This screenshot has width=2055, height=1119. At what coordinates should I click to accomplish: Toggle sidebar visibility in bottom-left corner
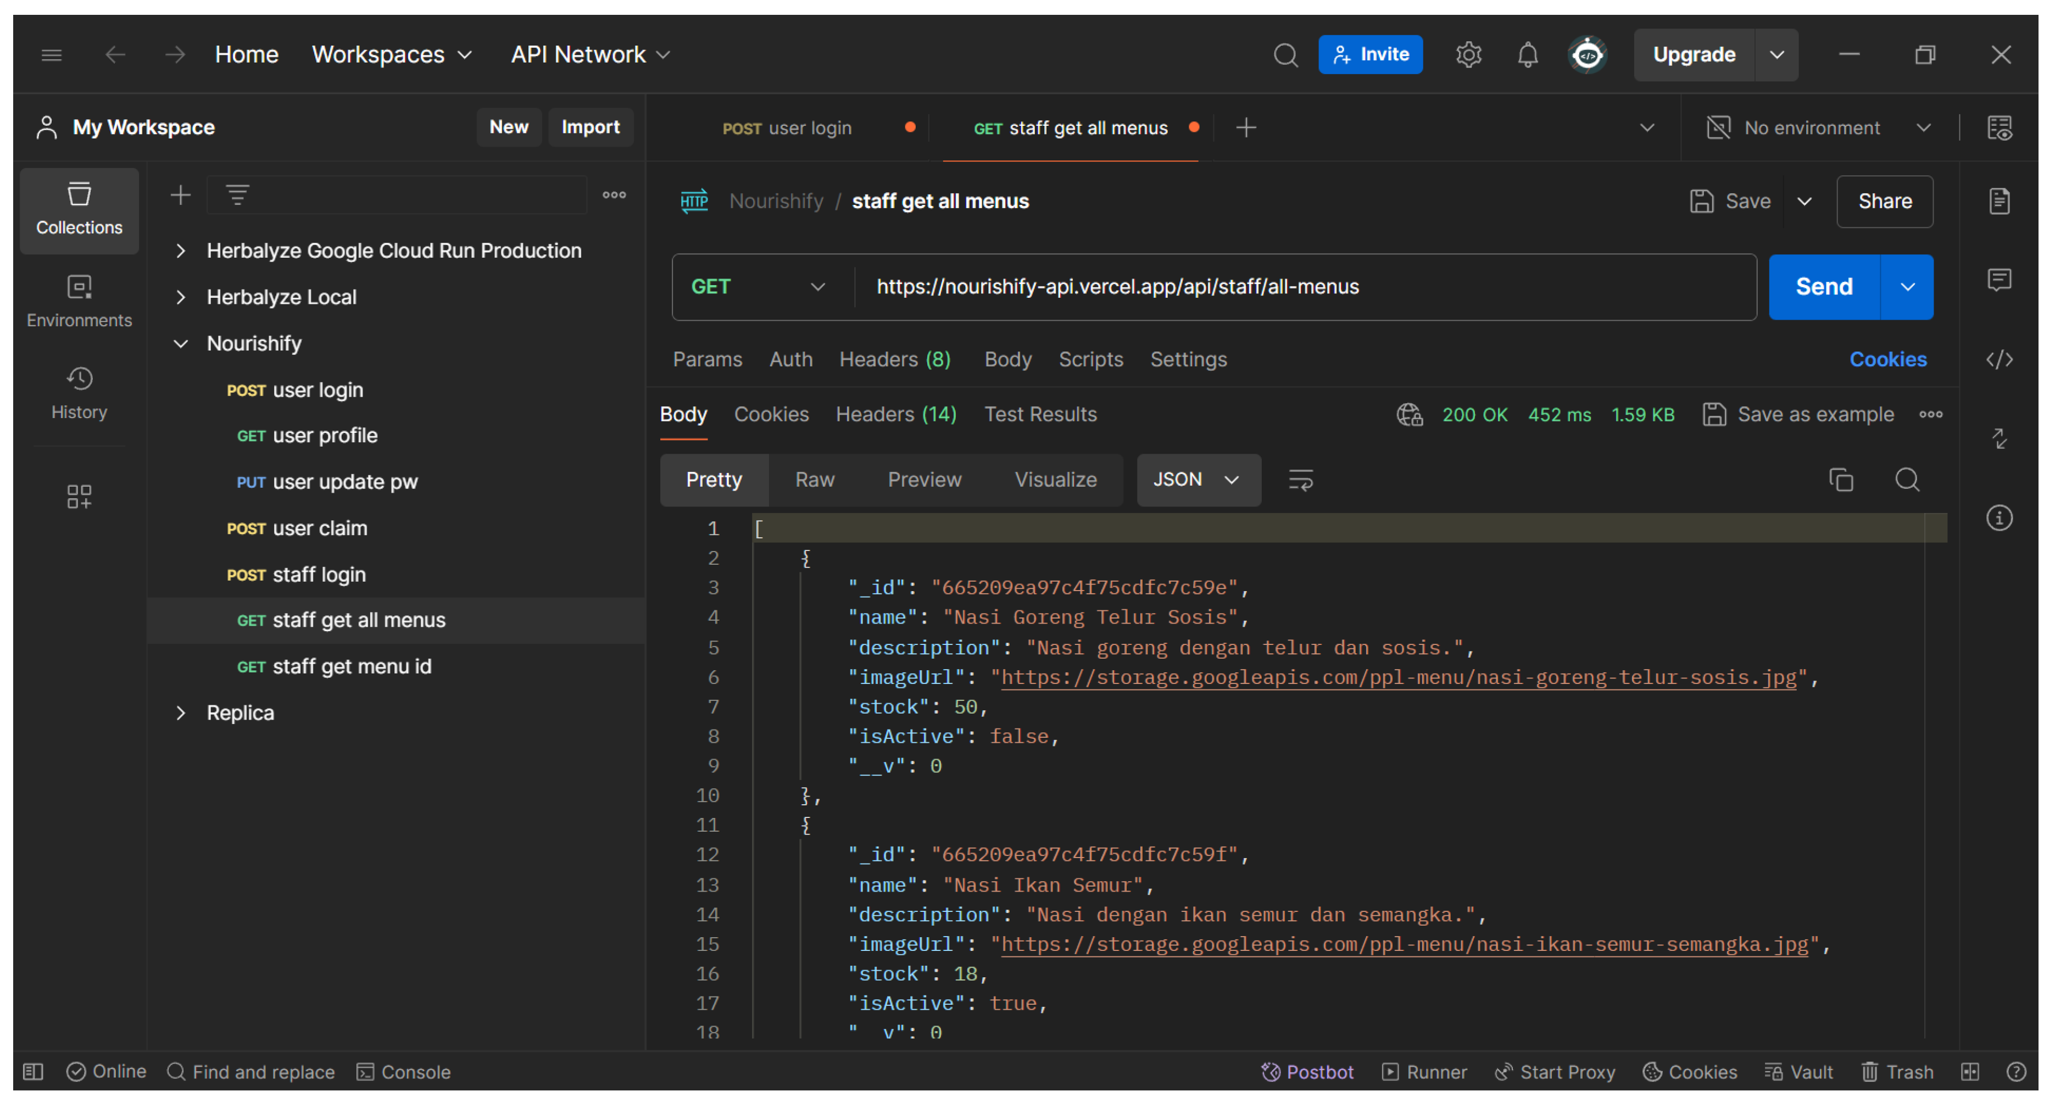tap(33, 1071)
